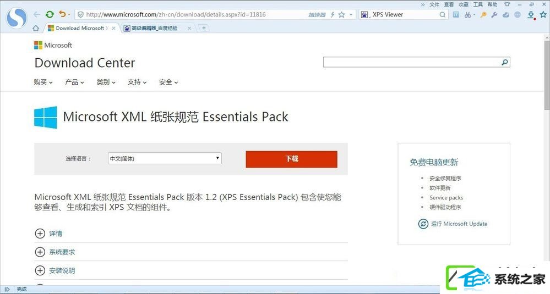Viewport: 550px width, 294px height.
Task: Click the skin (shirt) icon
Action: 507,4
